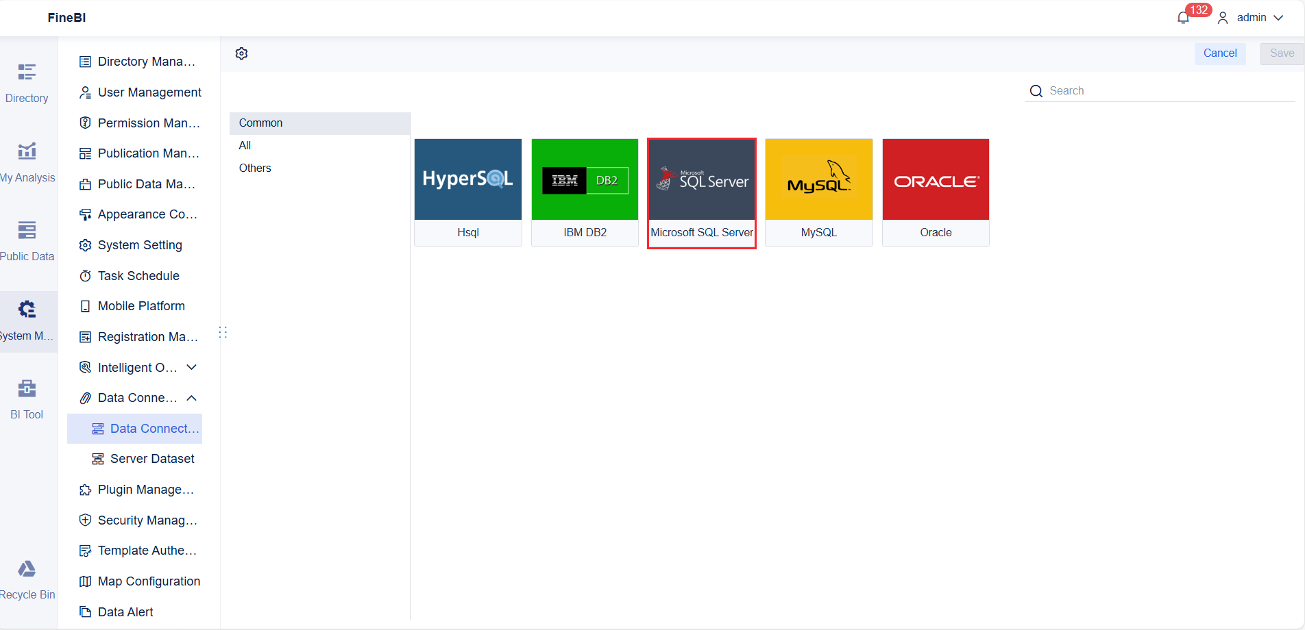This screenshot has height=630, width=1305.
Task: Select the Common category tab
Action: [x=319, y=123]
